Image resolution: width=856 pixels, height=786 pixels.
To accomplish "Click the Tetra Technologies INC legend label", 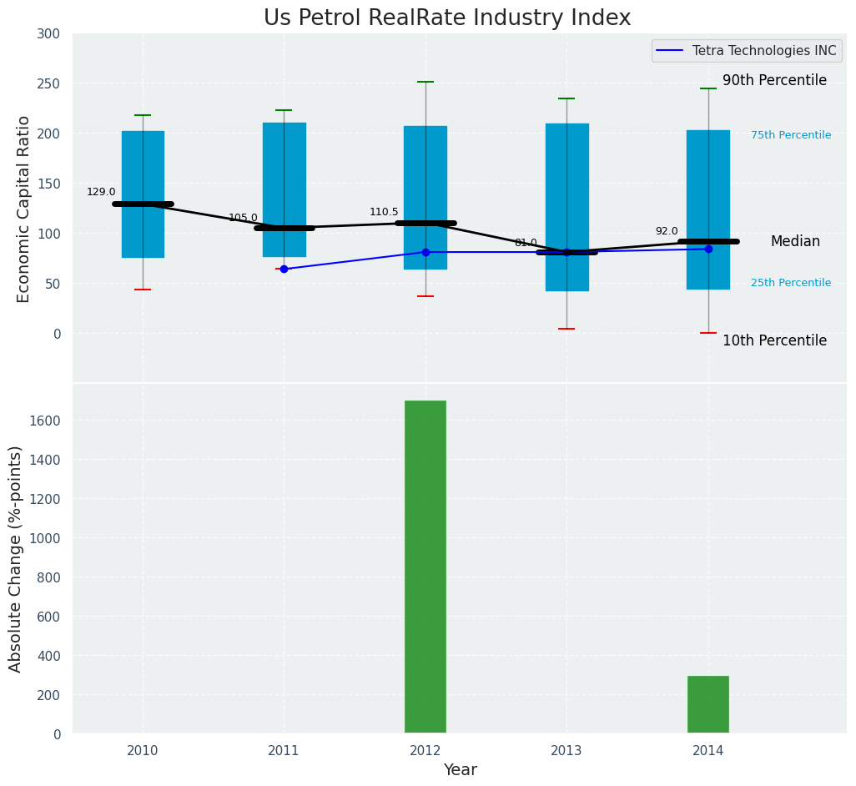I will 763,51.
